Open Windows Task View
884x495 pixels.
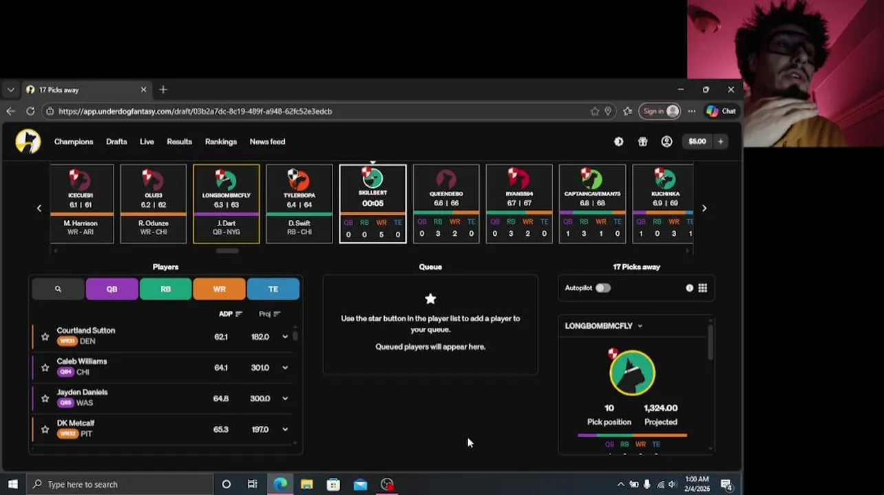click(252, 484)
